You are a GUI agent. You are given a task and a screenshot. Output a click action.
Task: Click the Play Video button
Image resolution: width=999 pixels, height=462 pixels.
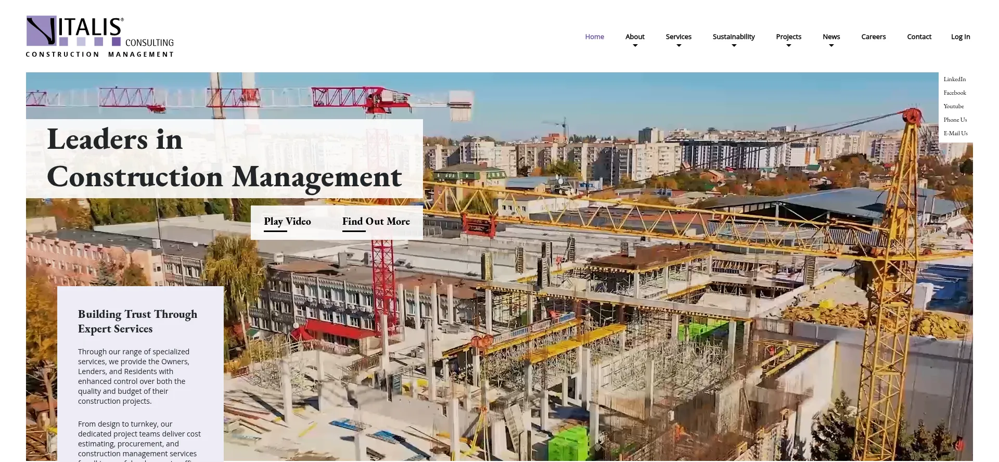point(287,222)
